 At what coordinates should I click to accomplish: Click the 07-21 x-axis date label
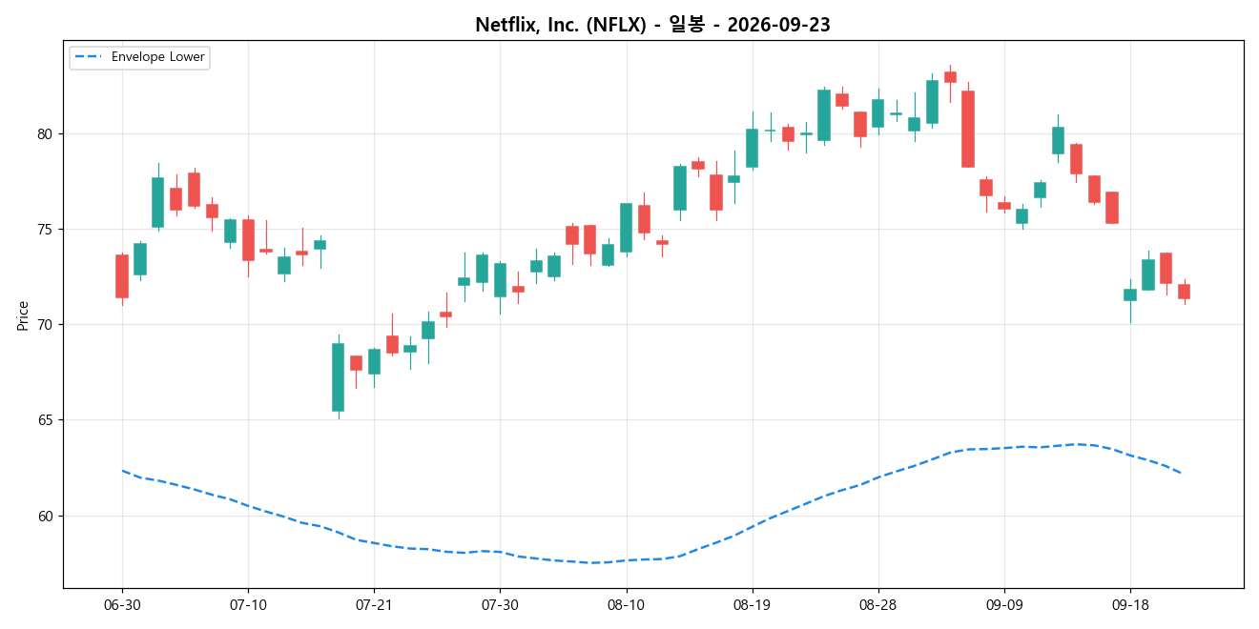374,605
